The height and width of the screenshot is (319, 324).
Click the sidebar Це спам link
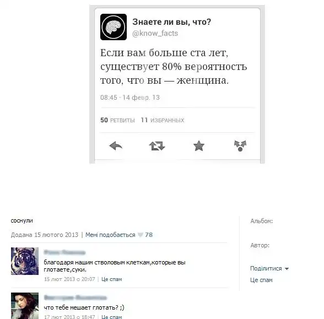(x=261, y=280)
